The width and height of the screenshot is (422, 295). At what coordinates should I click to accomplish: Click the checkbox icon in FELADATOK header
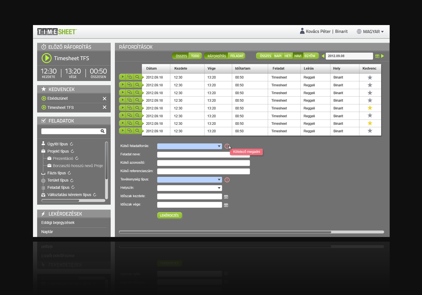[x=44, y=121]
